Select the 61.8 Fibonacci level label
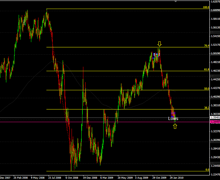This screenshot has height=180, width=220. coord(207,69)
